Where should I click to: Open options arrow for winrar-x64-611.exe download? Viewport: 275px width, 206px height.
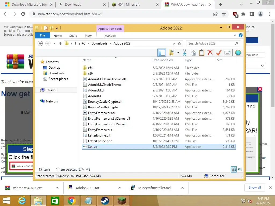click(x=57, y=188)
